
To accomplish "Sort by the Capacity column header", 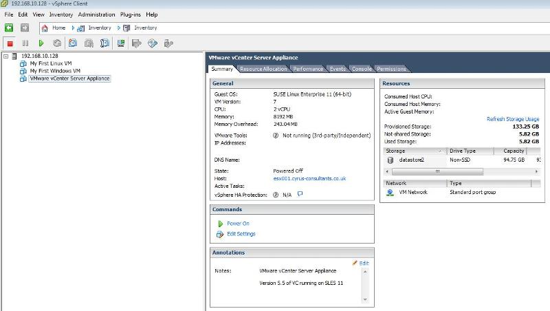I will click(510, 151).
